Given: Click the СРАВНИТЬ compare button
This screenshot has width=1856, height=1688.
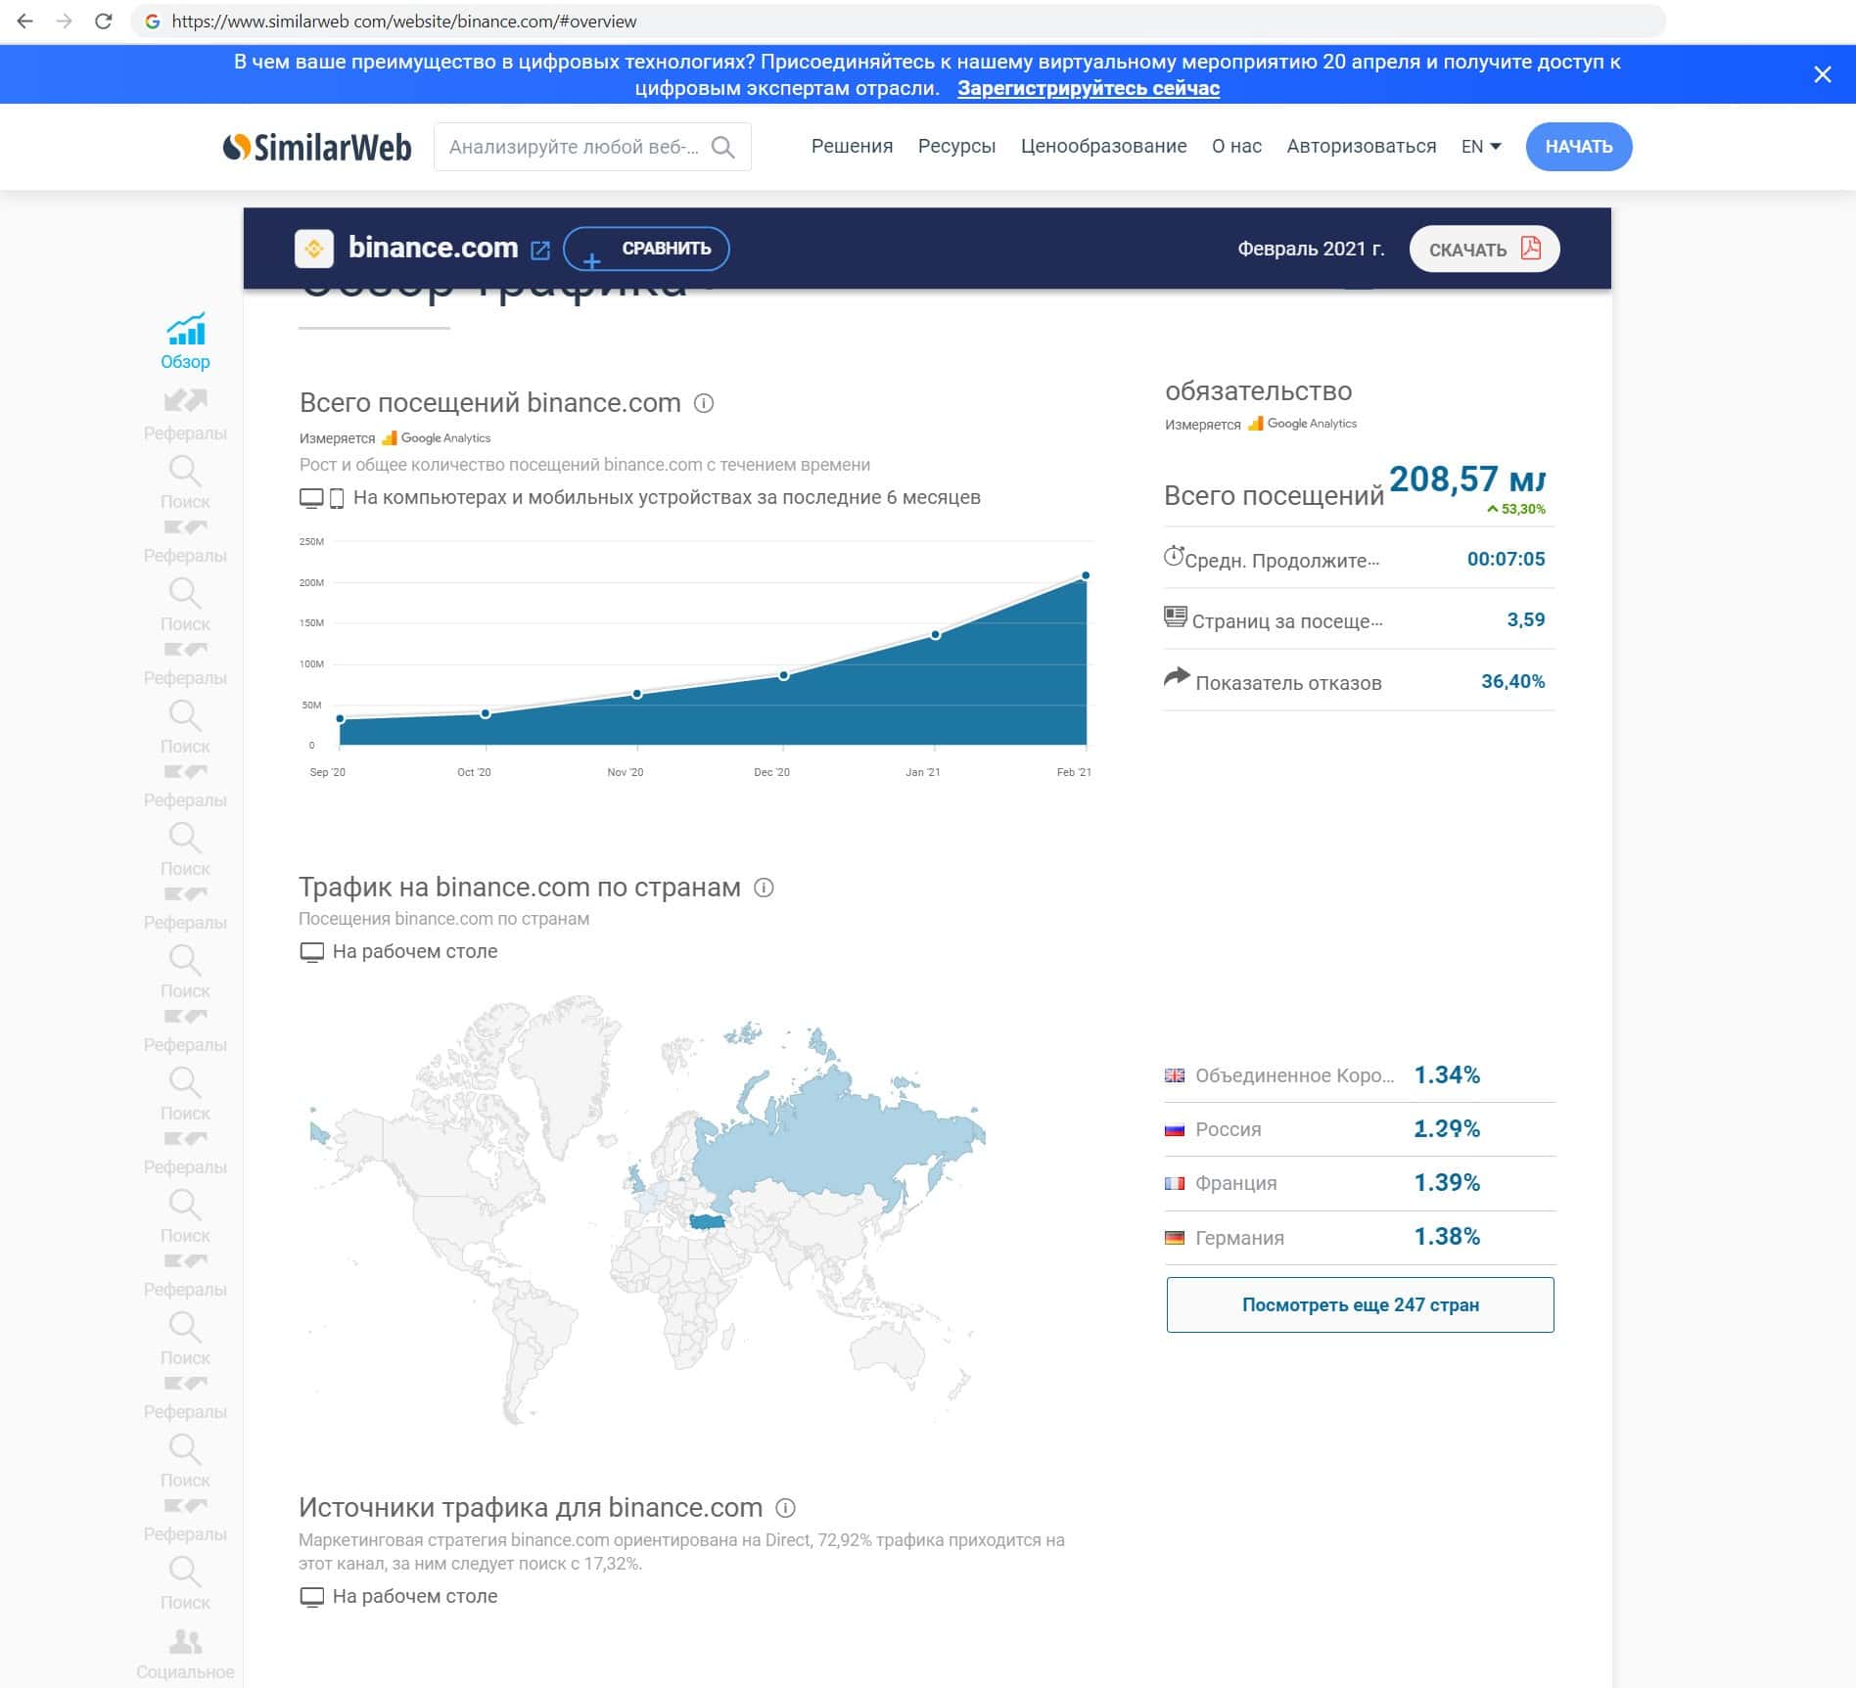Looking at the screenshot, I should pos(646,249).
